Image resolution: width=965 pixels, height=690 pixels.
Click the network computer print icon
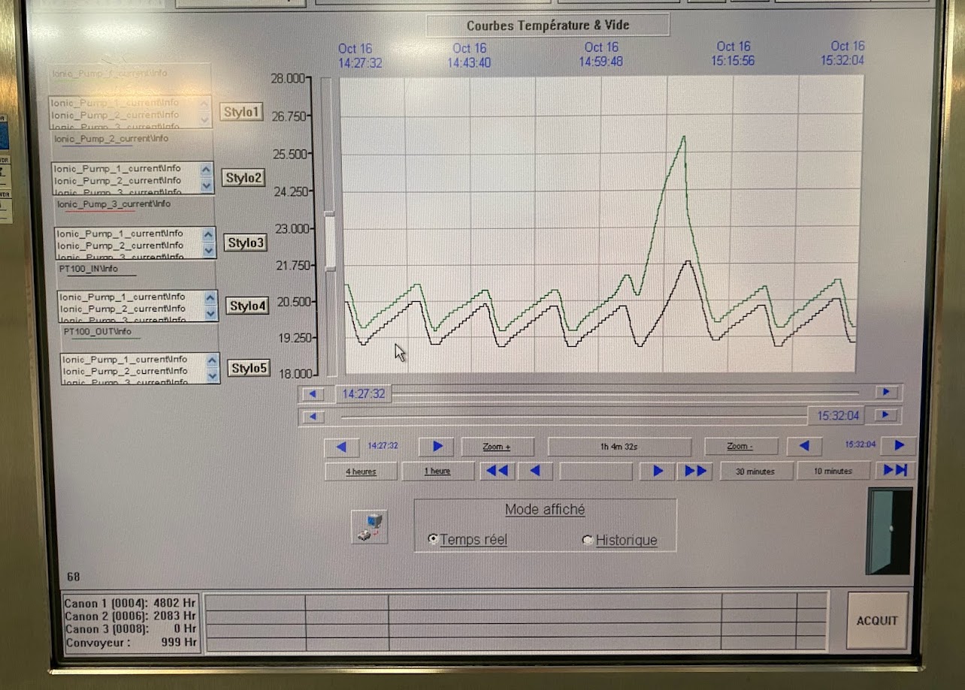(x=369, y=526)
